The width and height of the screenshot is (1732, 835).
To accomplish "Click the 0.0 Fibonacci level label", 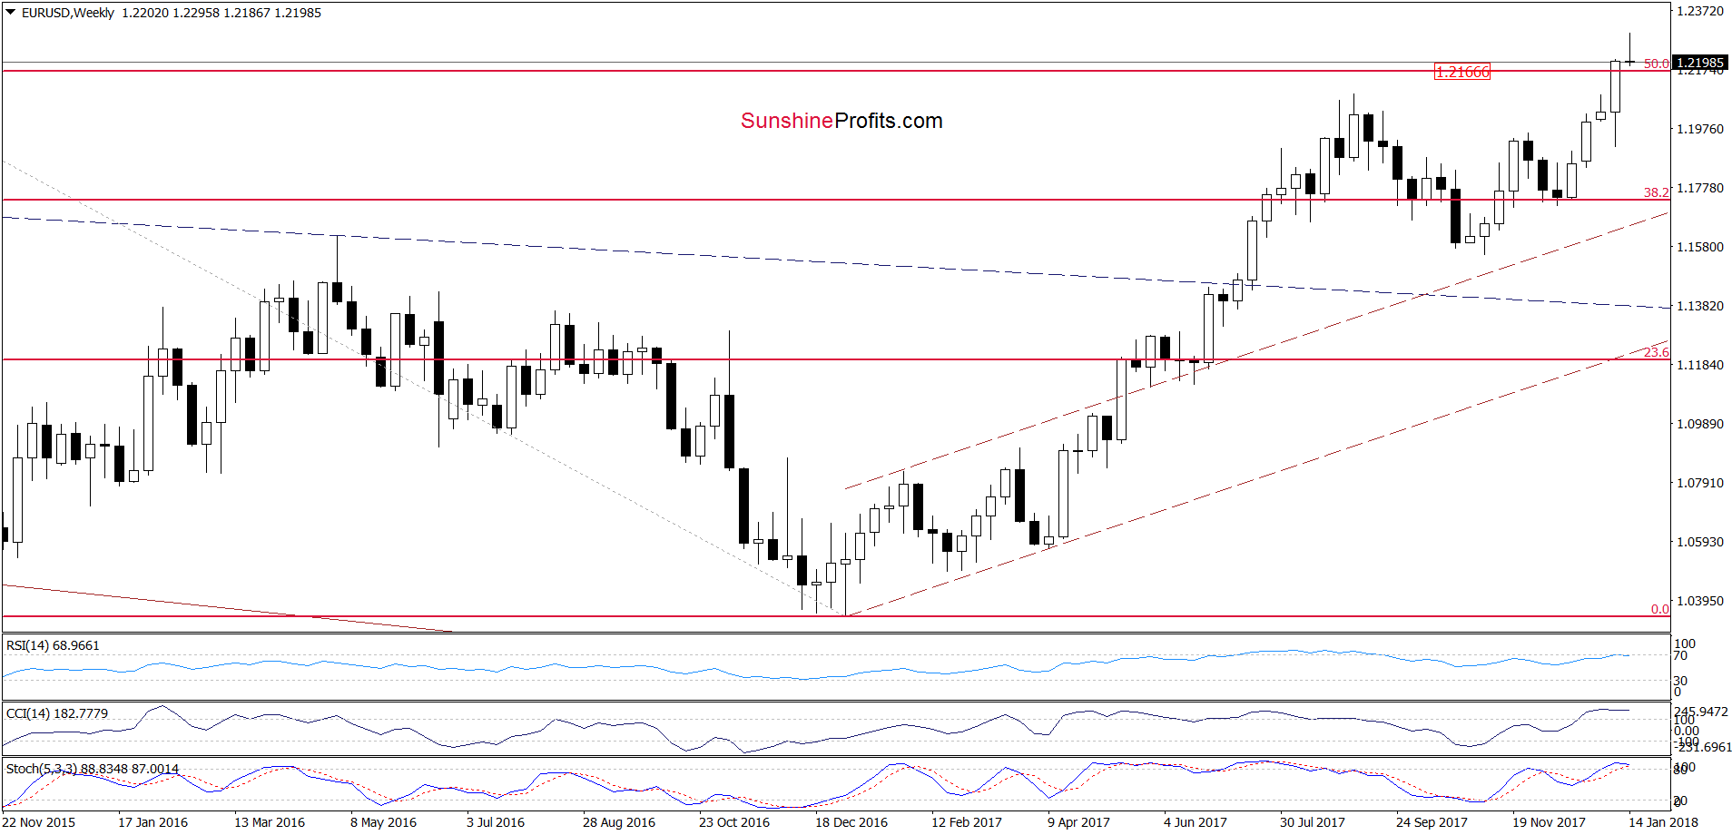I will (x=1659, y=609).
